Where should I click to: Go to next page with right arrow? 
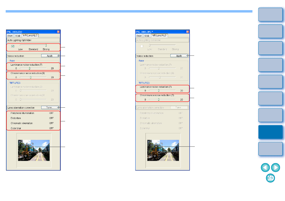275,167
